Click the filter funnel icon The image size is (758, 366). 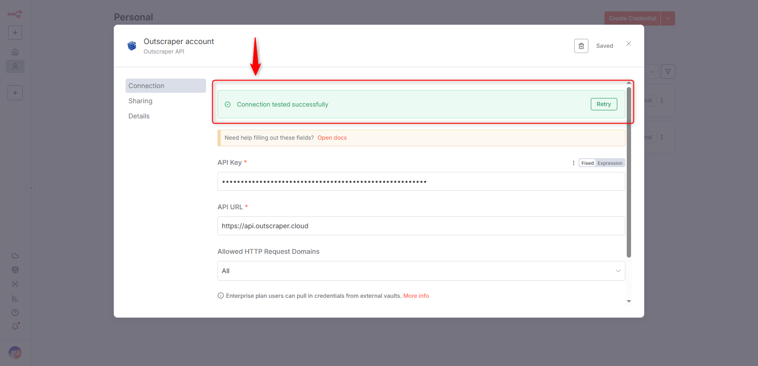point(668,71)
